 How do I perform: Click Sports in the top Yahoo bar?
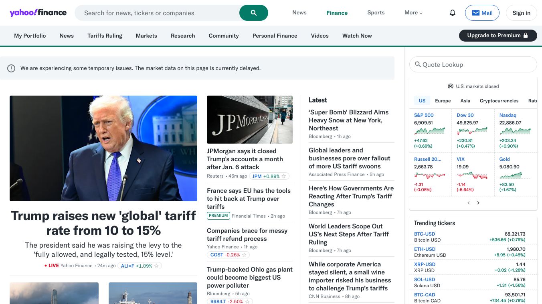[x=376, y=13]
